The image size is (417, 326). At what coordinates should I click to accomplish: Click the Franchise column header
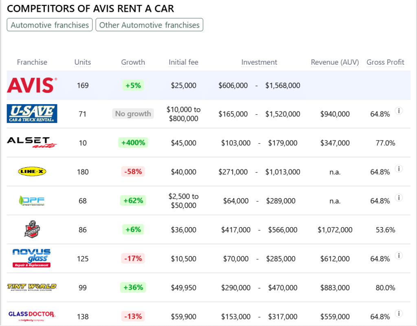coord(32,62)
